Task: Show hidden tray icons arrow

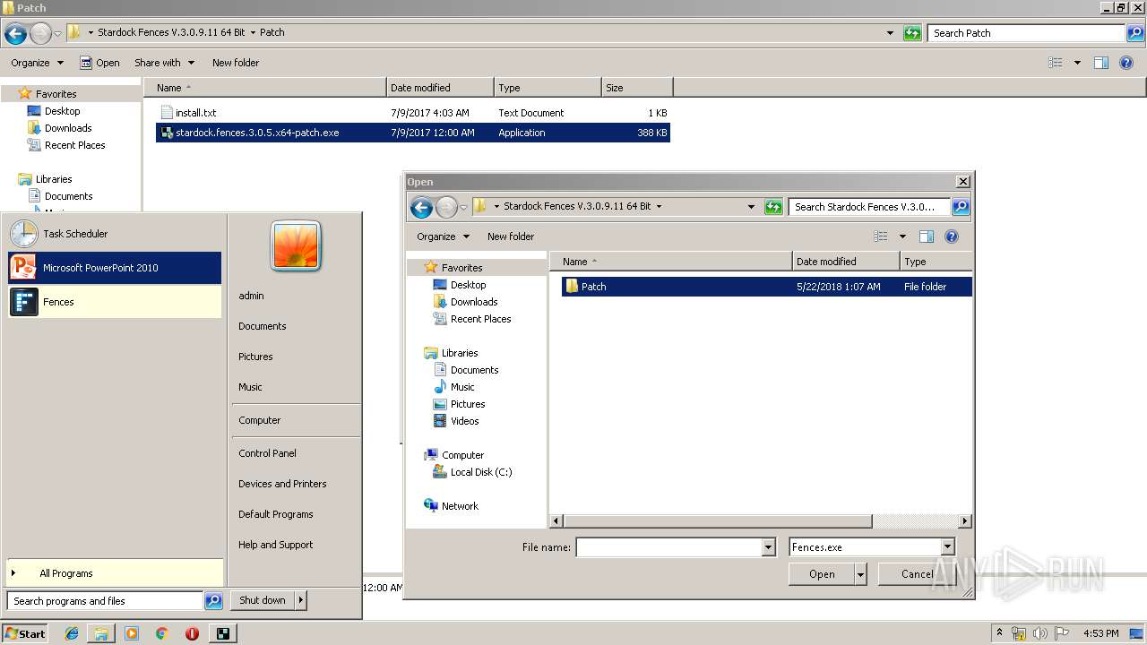Action: 999,632
